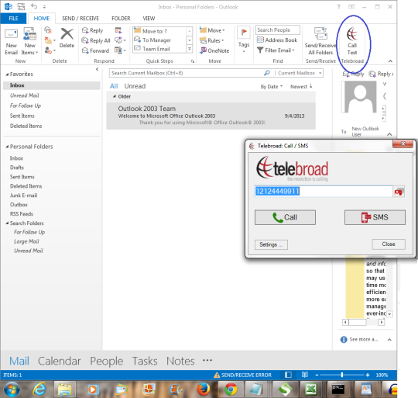
Task: Click the Search Current Mailbox field
Action: (x=187, y=73)
